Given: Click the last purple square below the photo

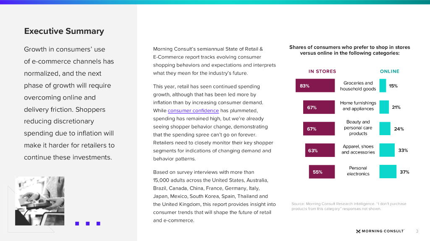Looking at the screenshot, I should 98,223.
